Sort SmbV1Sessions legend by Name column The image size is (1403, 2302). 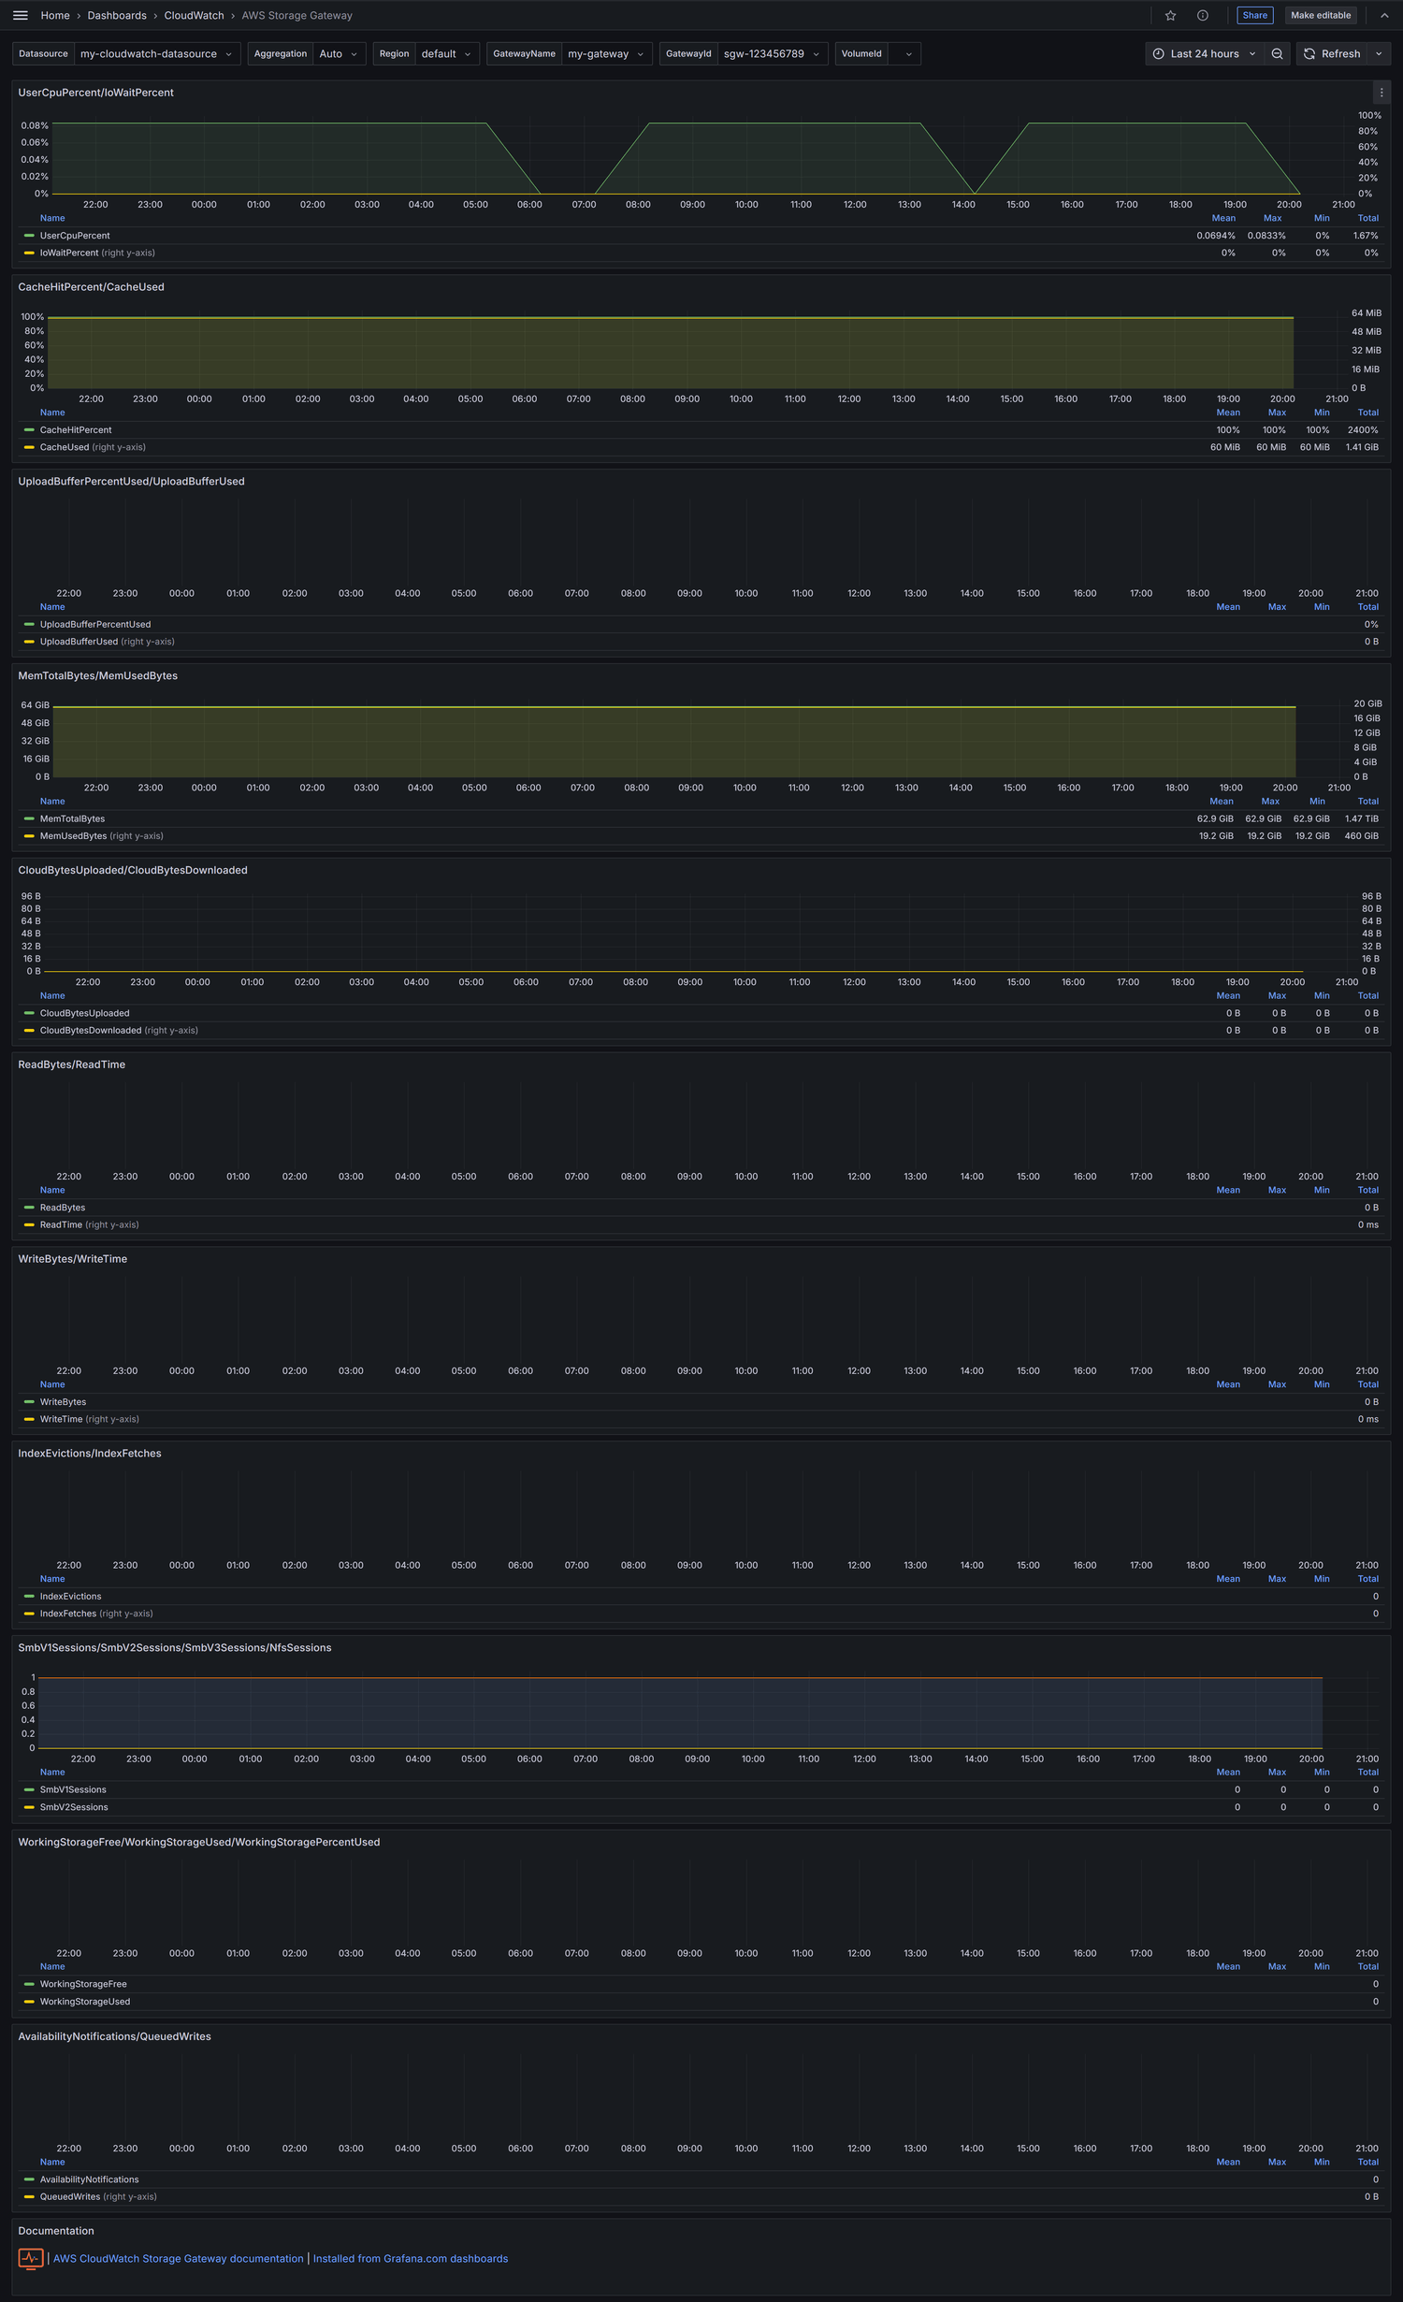point(52,1773)
